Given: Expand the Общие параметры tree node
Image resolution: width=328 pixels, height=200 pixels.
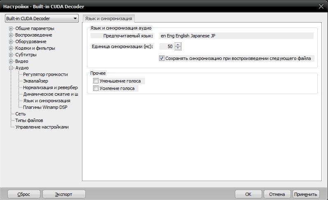Looking at the screenshot, I should 11,28.
